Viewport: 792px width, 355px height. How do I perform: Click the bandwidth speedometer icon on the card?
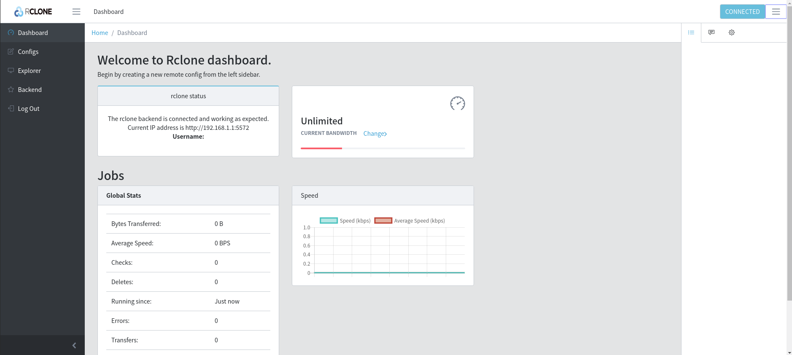(458, 103)
